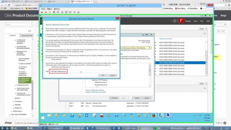Viewport: 231px width, 130px height.
Task: Click Install in the wizard behind
Action: click(137, 98)
